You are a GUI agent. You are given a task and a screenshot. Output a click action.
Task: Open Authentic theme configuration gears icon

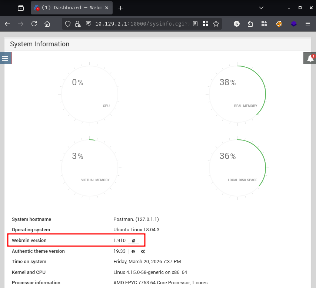point(143,251)
